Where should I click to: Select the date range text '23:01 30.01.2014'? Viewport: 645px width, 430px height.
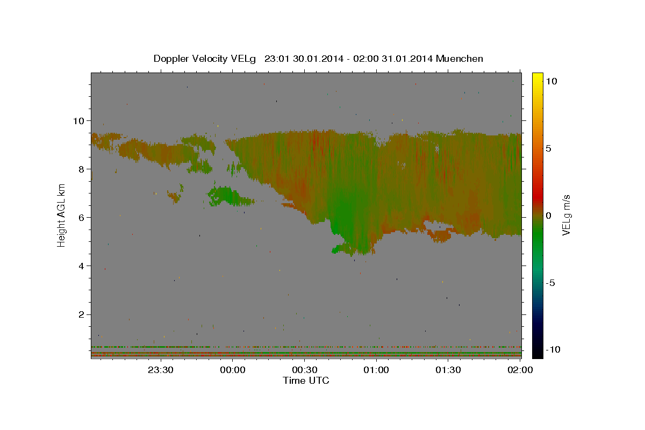click(x=304, y=59)
